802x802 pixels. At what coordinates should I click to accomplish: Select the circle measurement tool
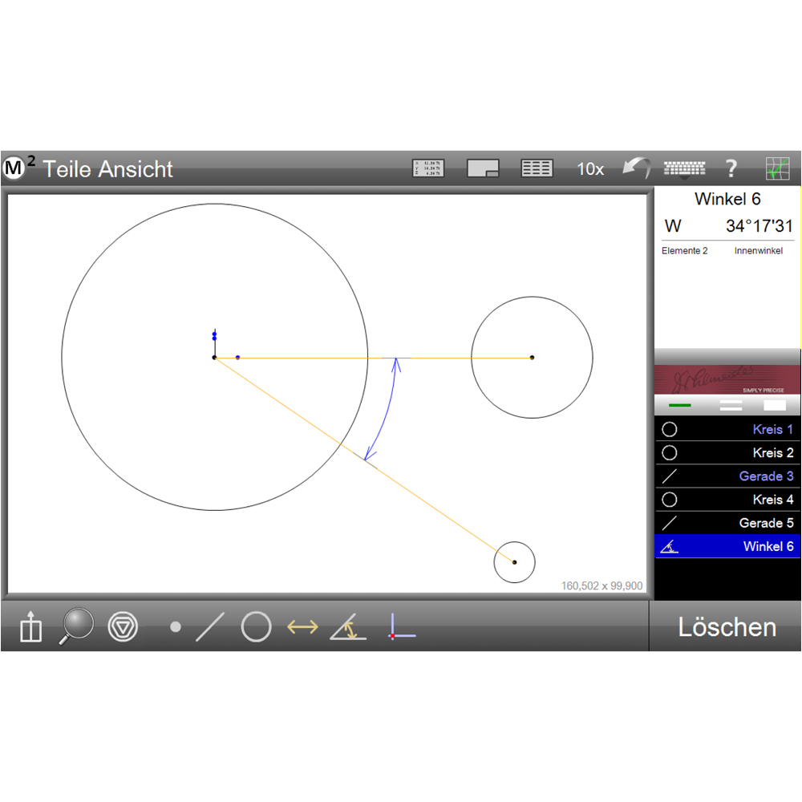click(x=255, y=628)
